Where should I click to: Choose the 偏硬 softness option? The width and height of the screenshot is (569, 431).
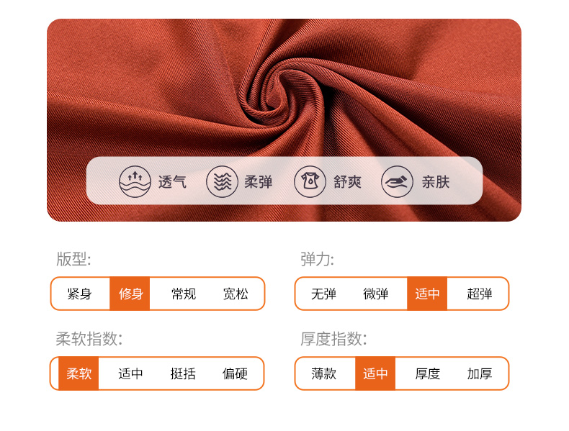(x=235, y=373)
